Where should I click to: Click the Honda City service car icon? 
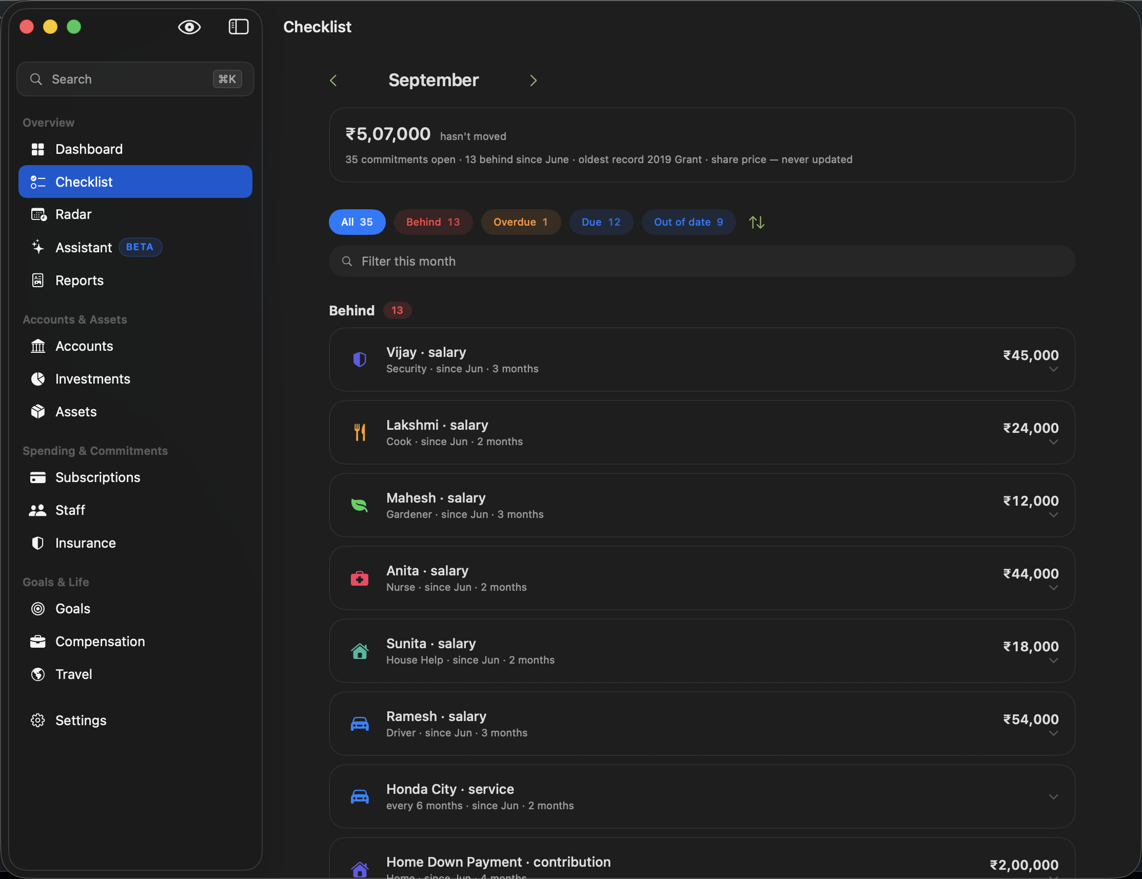pyautogui.click(x=360, y=797)
